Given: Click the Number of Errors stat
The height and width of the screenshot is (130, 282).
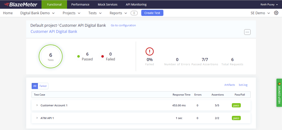Looking at the screenshot, I should click(177, 62).
